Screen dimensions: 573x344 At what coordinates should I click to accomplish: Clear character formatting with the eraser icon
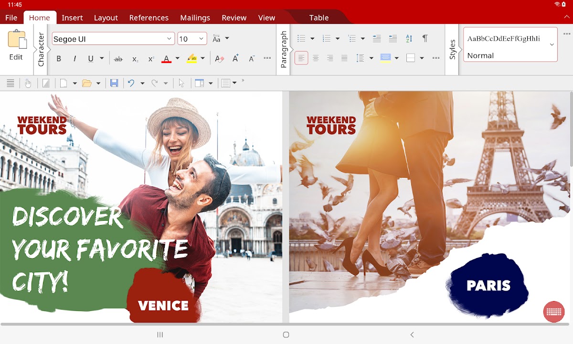click(x=219, y=59)
